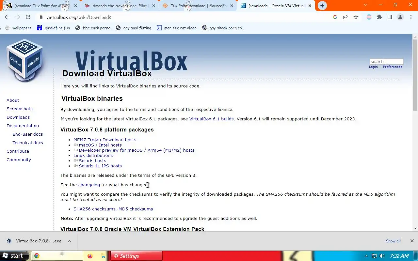
Task: Open the Preferences link
Action: 393,67
